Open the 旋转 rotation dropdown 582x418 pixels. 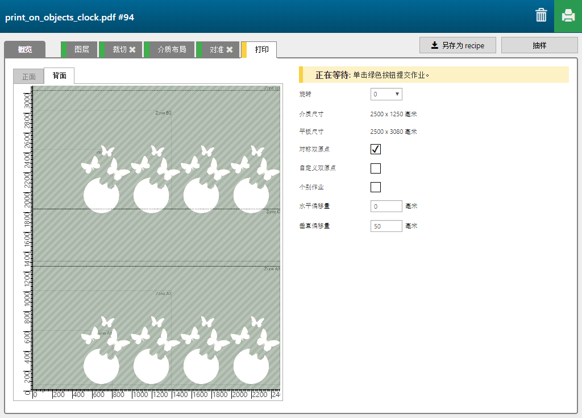[386, 94]
